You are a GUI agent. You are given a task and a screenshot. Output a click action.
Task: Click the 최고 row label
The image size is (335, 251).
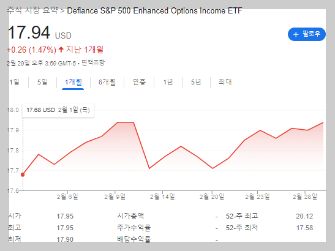[x=15, y=227]
